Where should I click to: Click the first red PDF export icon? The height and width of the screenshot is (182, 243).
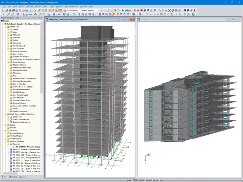(191, 10)
